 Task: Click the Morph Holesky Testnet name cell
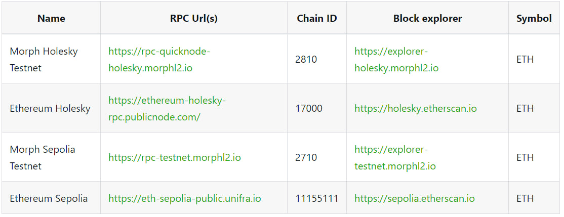pos(52,59)
